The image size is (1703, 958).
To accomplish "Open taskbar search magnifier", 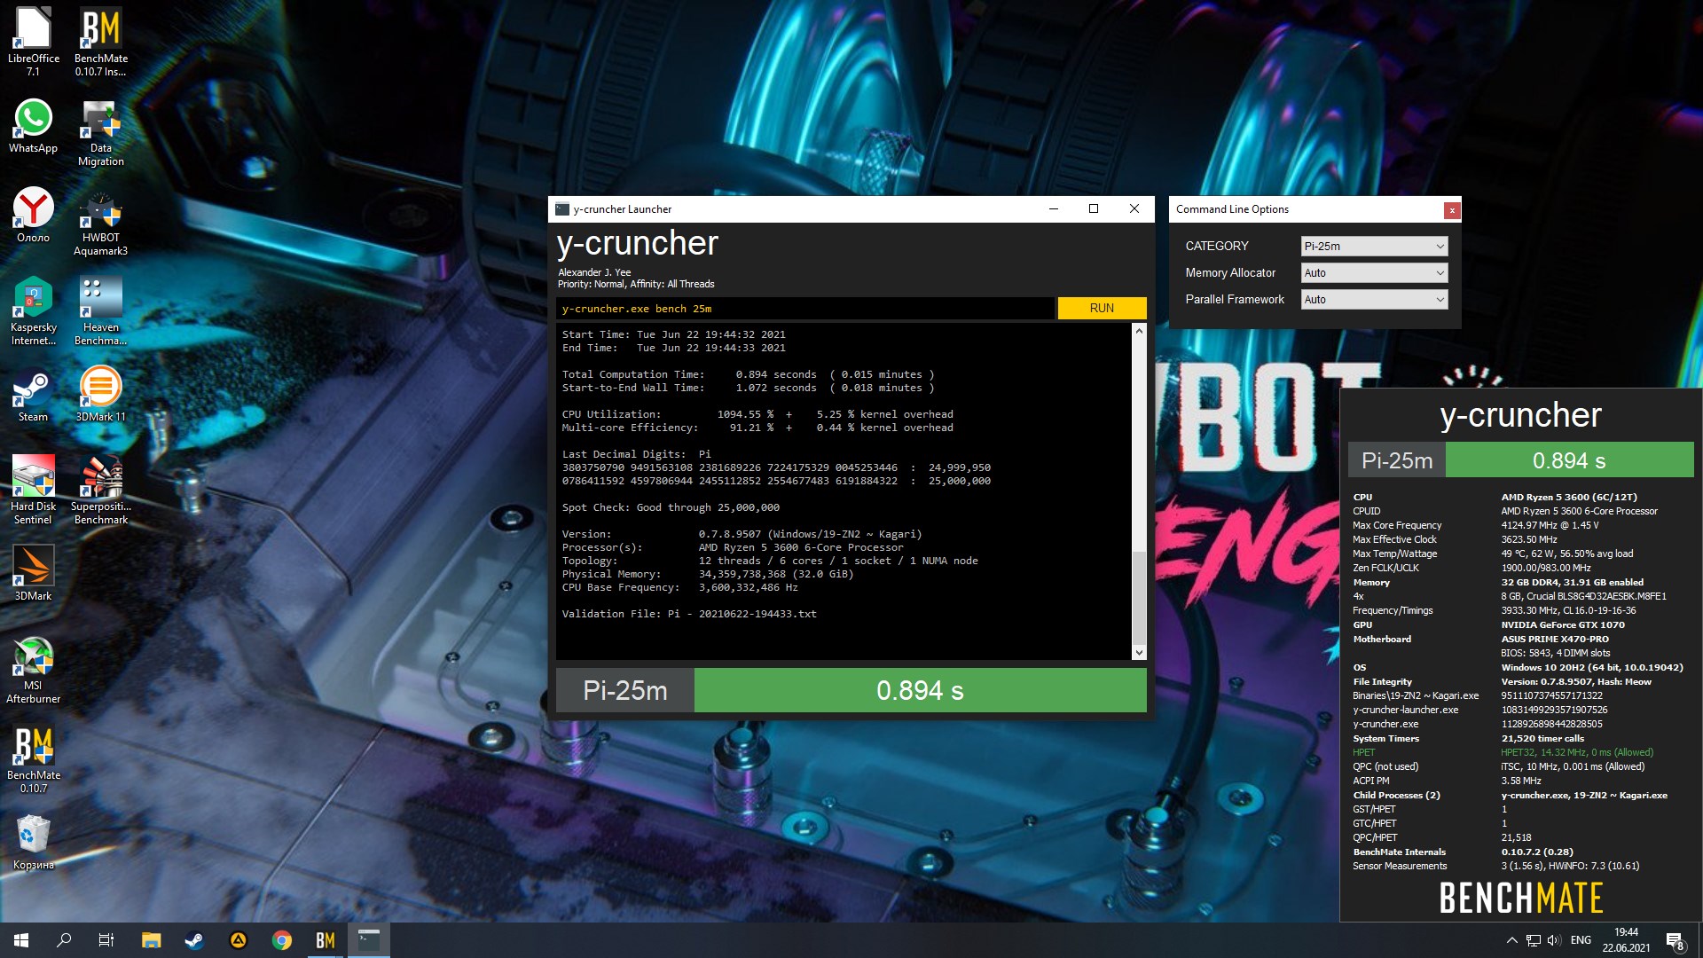I will [x=64, y=940].
